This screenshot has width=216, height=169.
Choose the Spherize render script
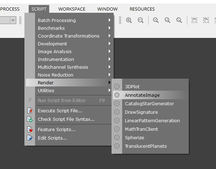coord(135,138)
